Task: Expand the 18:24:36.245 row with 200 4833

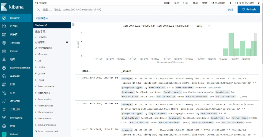Action: 78,78
